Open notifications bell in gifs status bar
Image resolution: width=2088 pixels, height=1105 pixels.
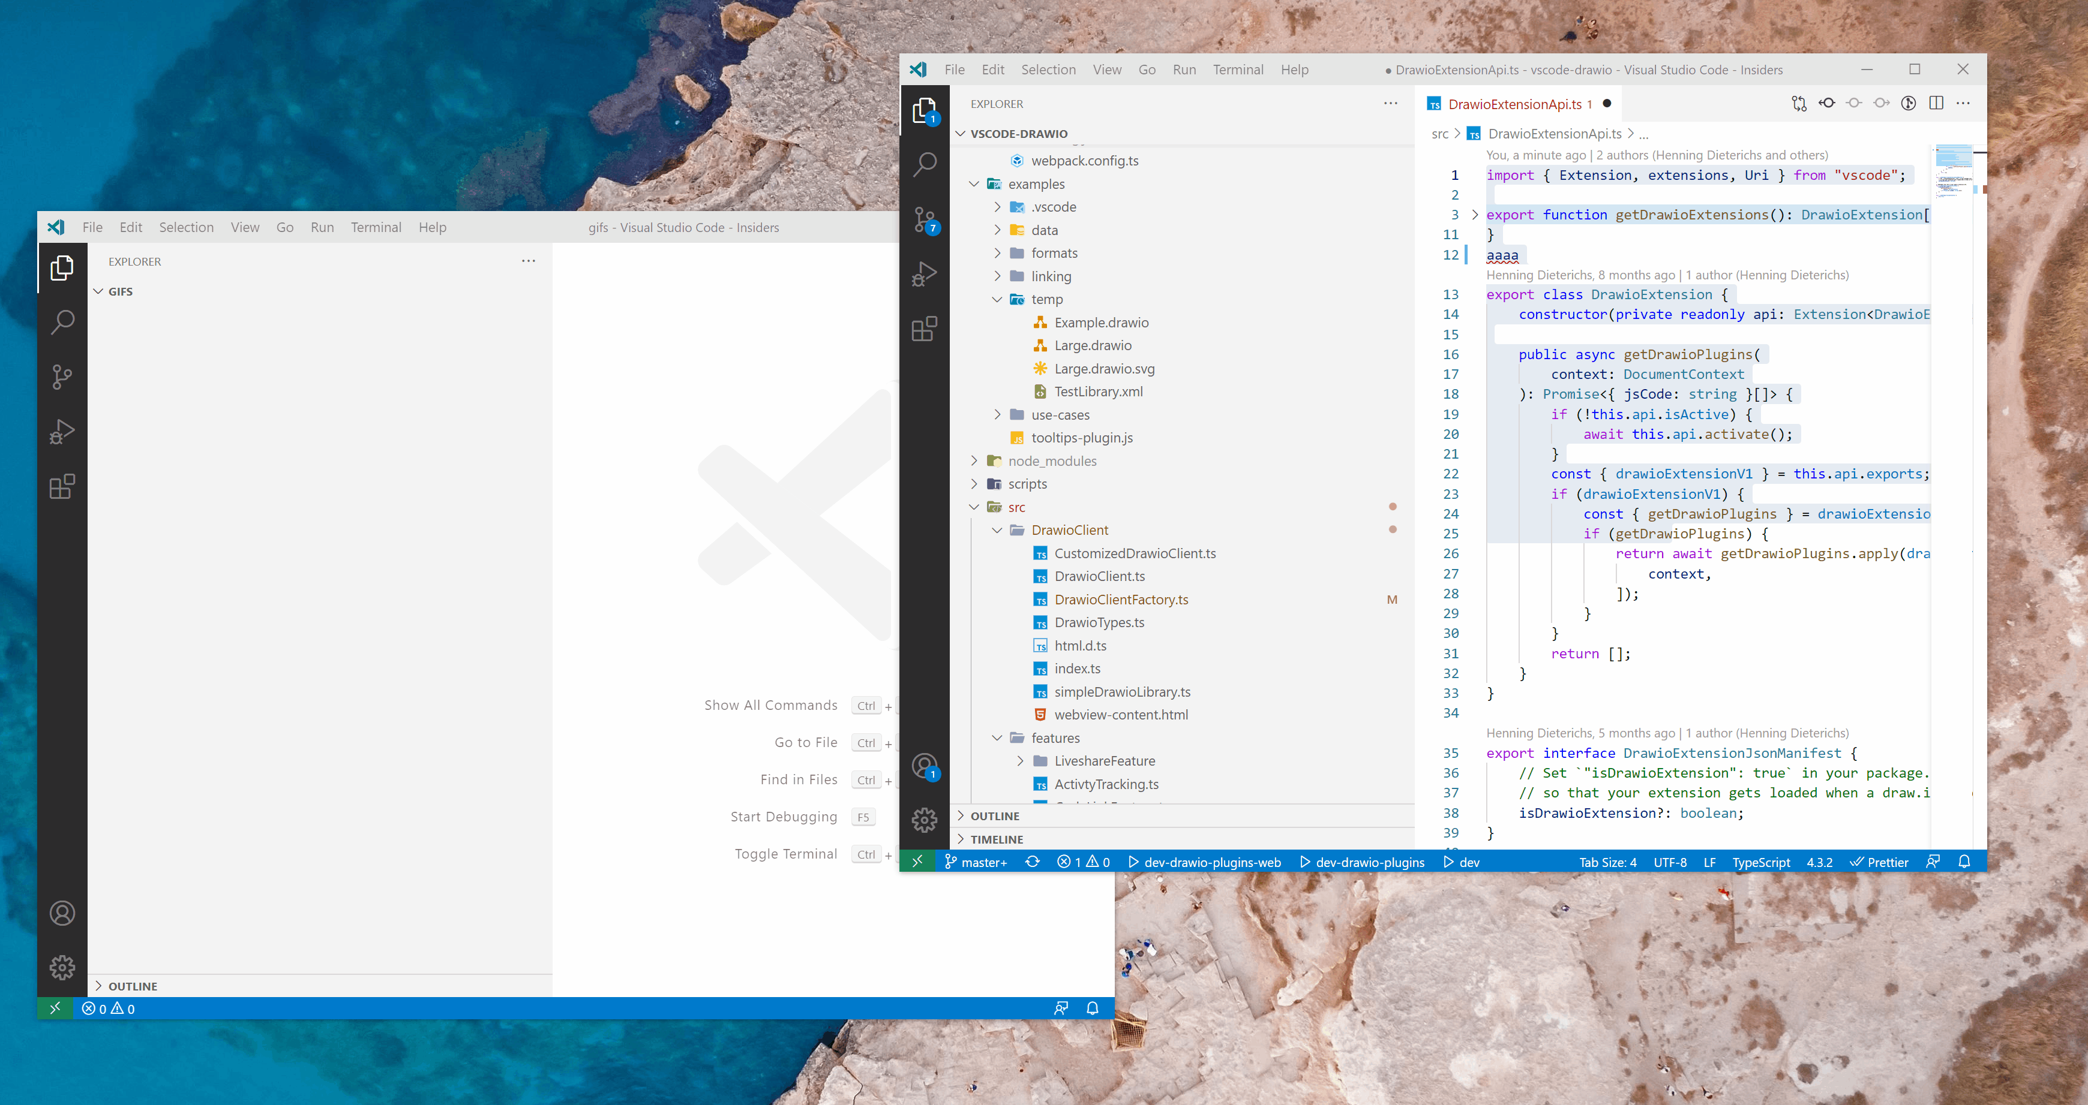(x=1092, y=1008)
